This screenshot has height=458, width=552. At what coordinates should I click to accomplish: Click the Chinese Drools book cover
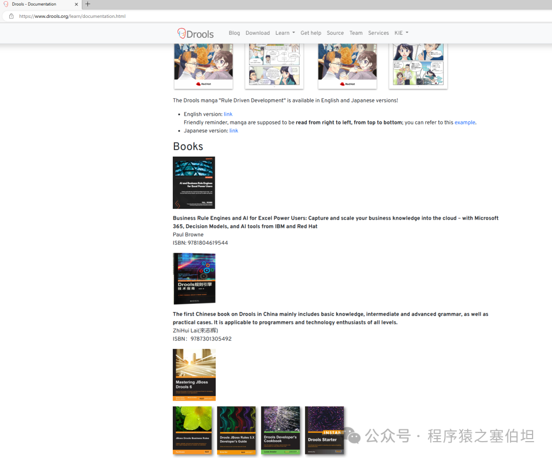[194, 278]
